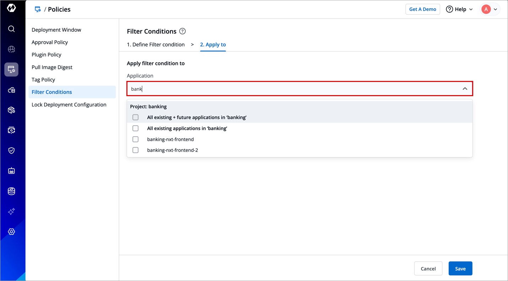The height and width of the screenshot is (281, 508).
Task: Expand the Help dropdown menu
Action: tap(459, 9)
